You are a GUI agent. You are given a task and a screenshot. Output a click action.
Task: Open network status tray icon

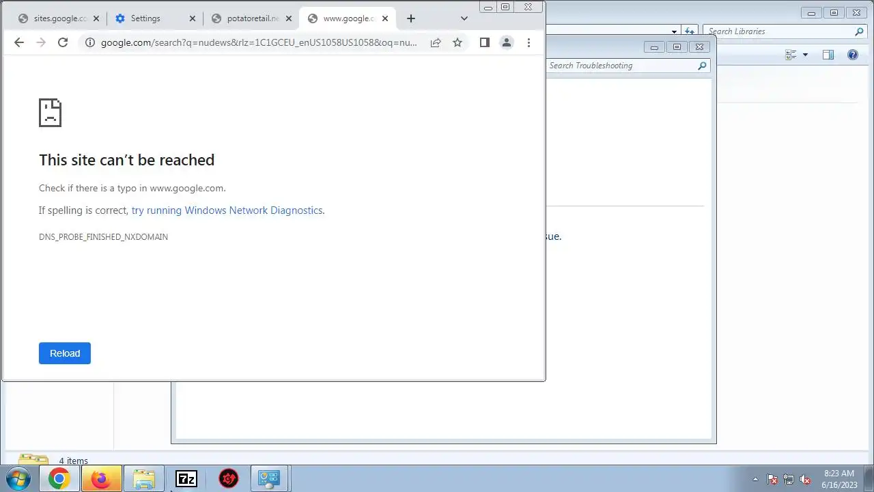789,480
